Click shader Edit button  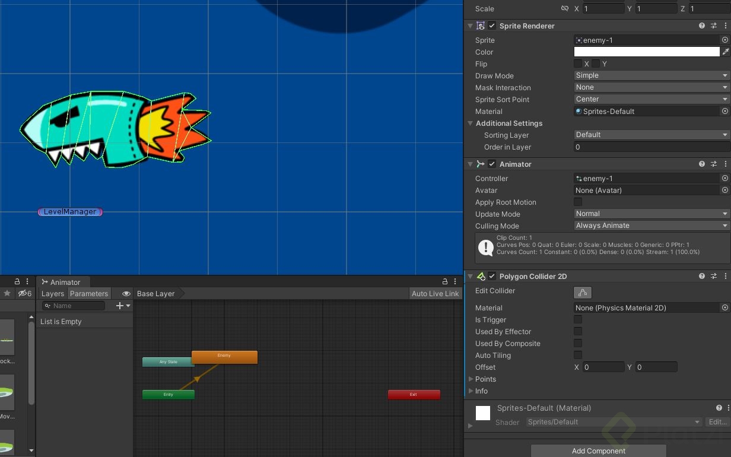[717, 422]
